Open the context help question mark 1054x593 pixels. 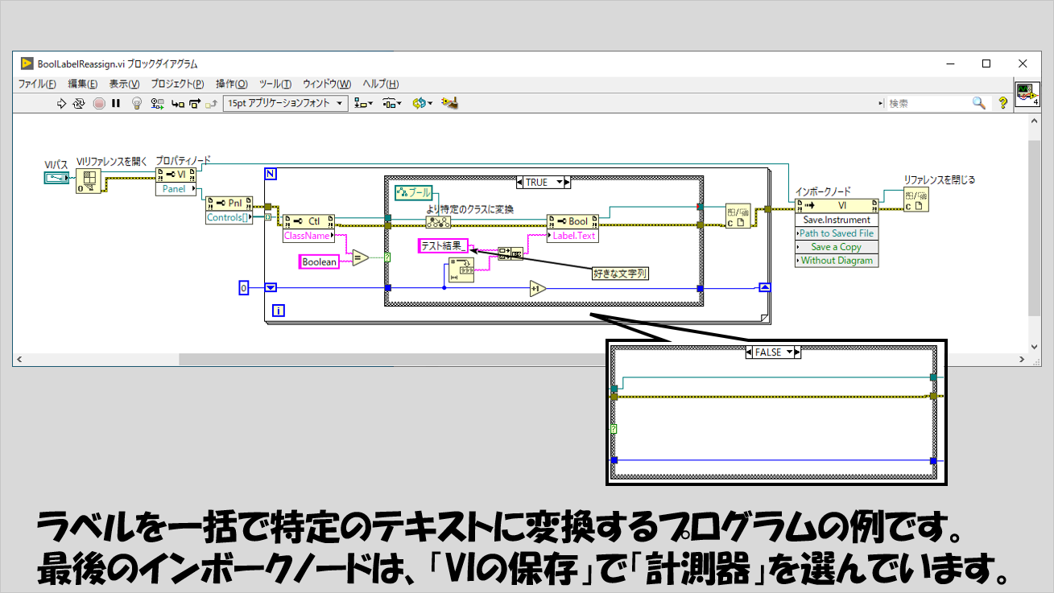tap(1002, 103)
